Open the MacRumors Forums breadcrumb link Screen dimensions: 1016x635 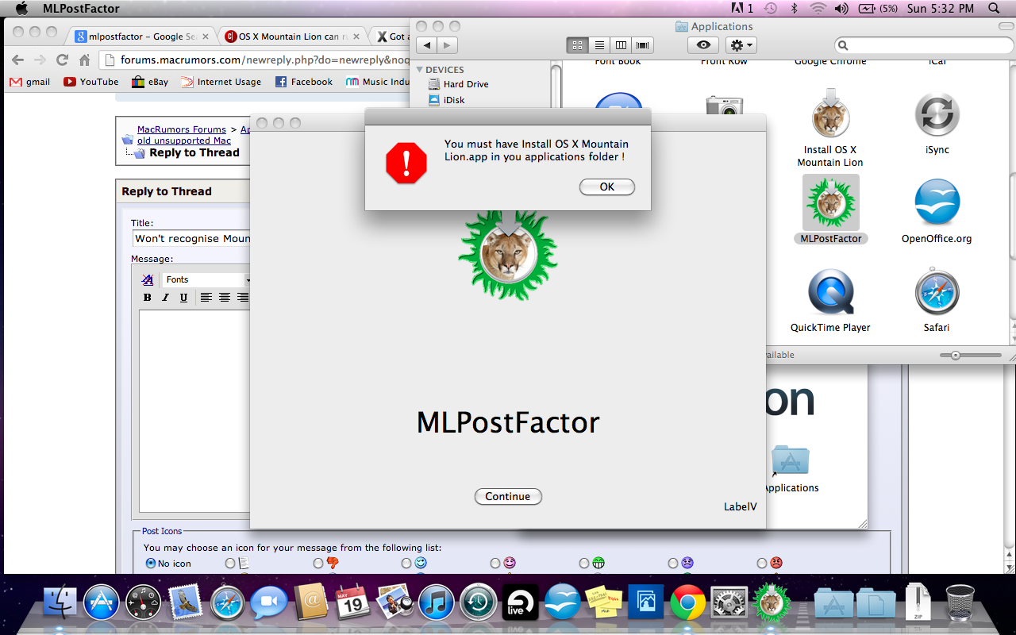click(182, 129)
